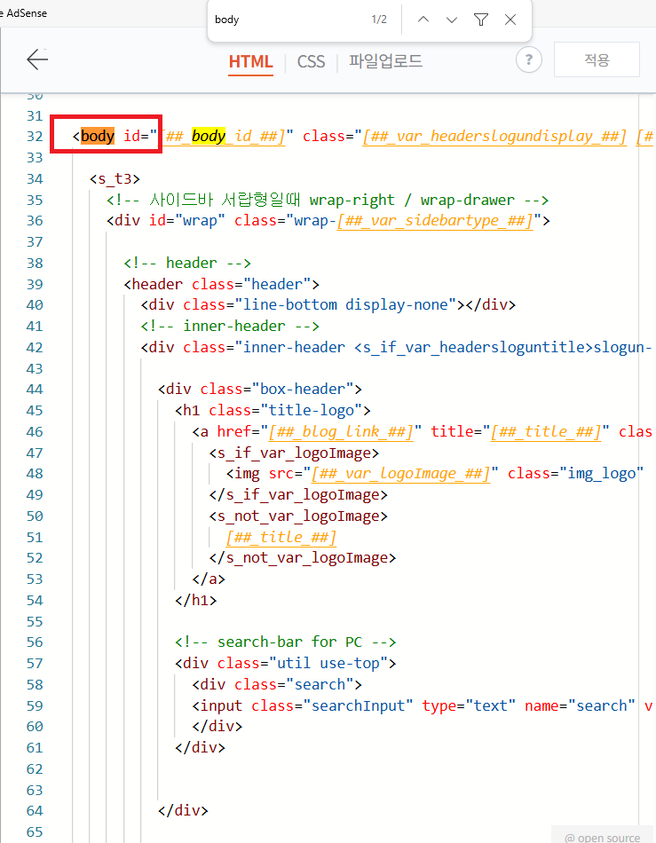This screenshot has width=656, height=843.
Task: Click the <s_t3> tag on line 34
Action: (115, 178)
